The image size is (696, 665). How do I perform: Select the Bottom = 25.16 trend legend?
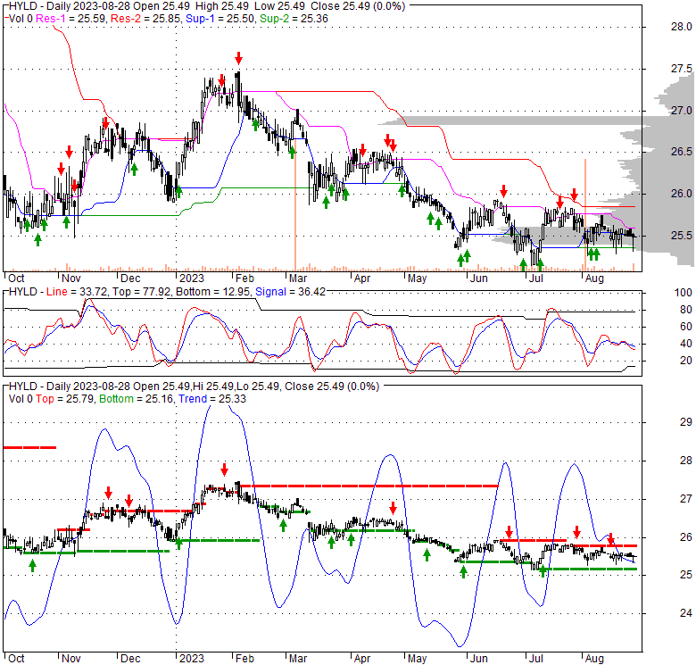point(137,399)
